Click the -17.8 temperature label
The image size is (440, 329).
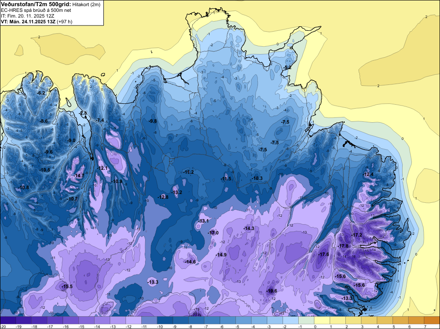click(343, 246)
